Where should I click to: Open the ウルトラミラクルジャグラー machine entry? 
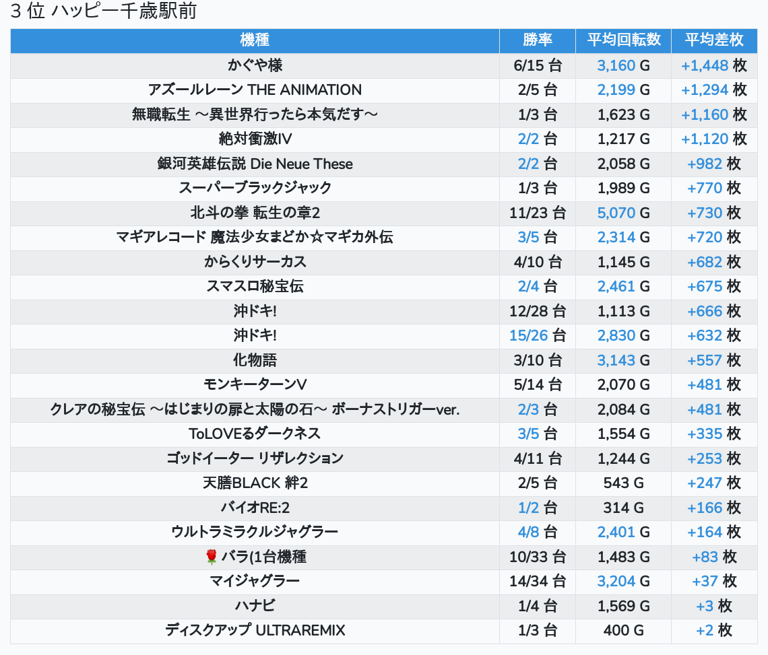pos(255,532)
